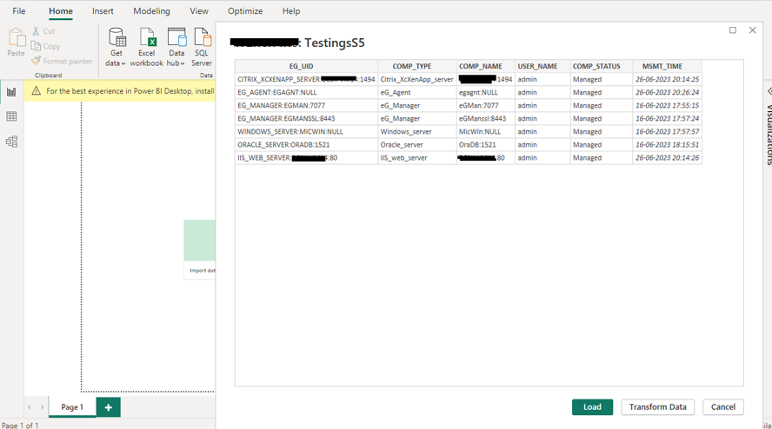Open the Optimize ribbon tab
This screenshot has height=429, width=772.
(245, 10)
